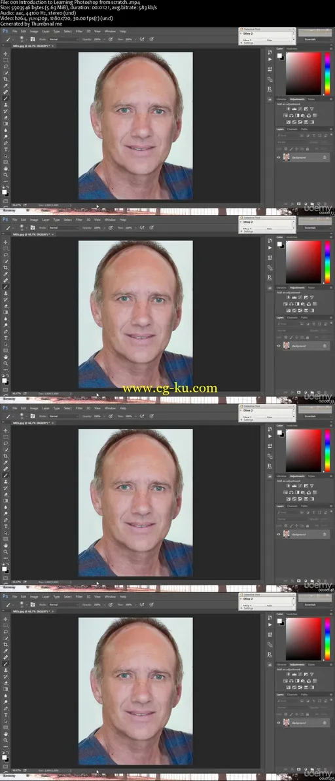Select the Eraser tool in the second frame
Screen dimensions: 335x781
tap(5, 306)
